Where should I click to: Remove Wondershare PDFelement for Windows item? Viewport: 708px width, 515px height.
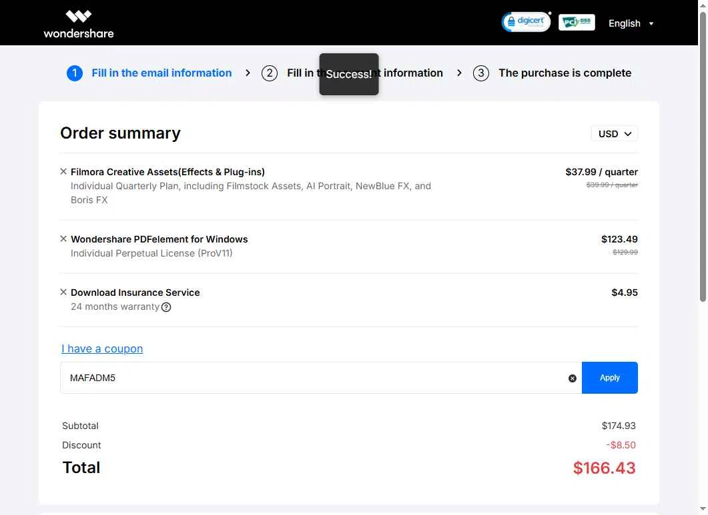pos(63,239)
